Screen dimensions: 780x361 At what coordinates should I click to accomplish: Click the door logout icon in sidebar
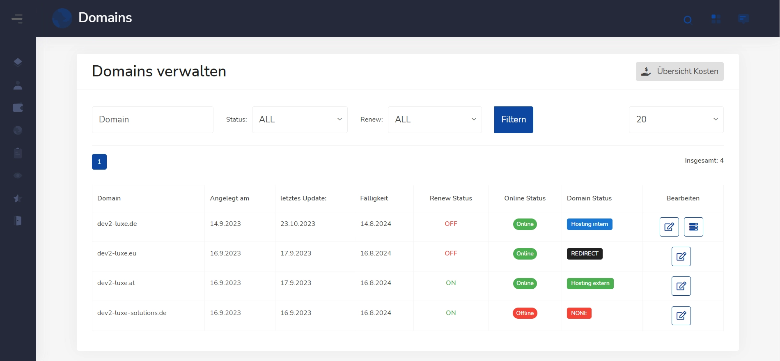[x=18, y=221]
